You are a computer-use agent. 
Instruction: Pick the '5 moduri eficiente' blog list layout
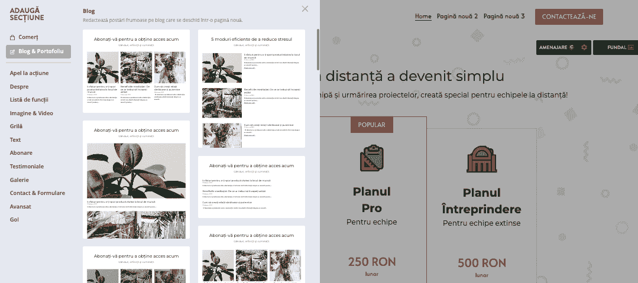click(x=251, y=89)
